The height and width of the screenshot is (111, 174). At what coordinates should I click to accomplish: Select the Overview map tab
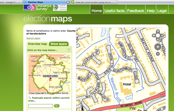[x=38, y=44]
